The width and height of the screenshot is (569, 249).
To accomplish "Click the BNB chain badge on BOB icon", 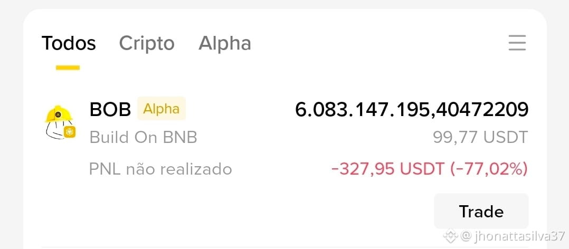I will coord(69,132).
